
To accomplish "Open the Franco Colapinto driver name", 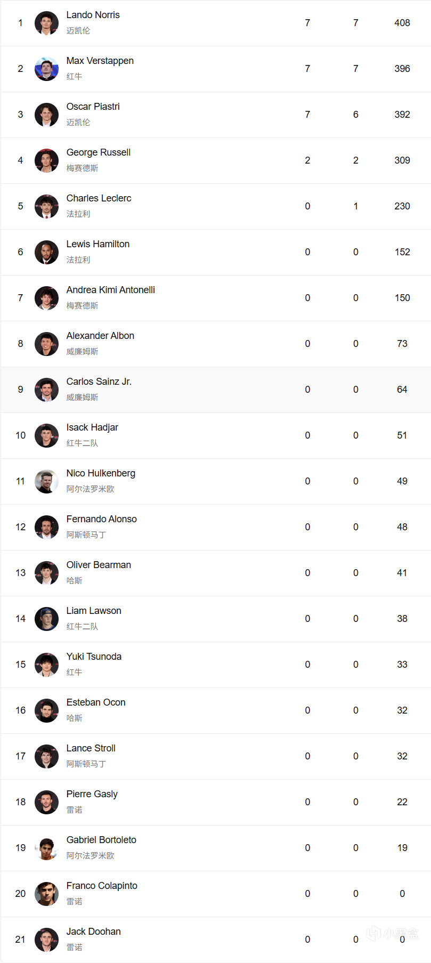I will pos(102,886).
